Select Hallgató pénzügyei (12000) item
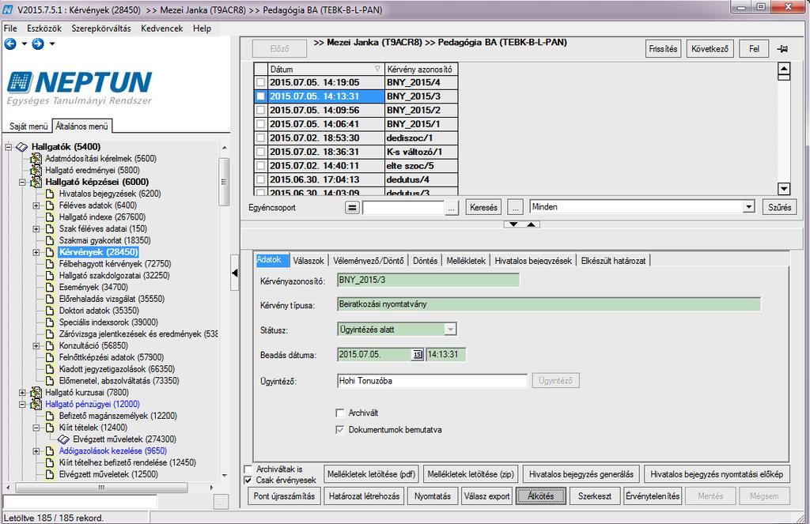 93,404
